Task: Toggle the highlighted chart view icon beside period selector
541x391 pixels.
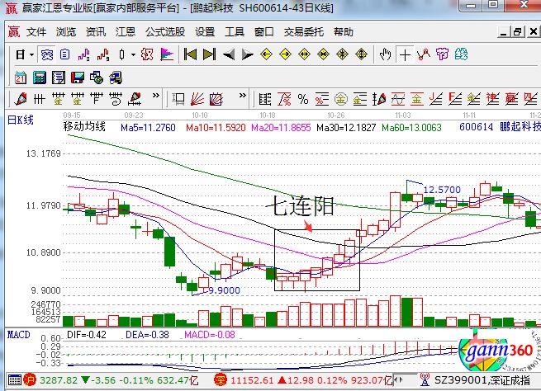Action: (x=46, y=55)
